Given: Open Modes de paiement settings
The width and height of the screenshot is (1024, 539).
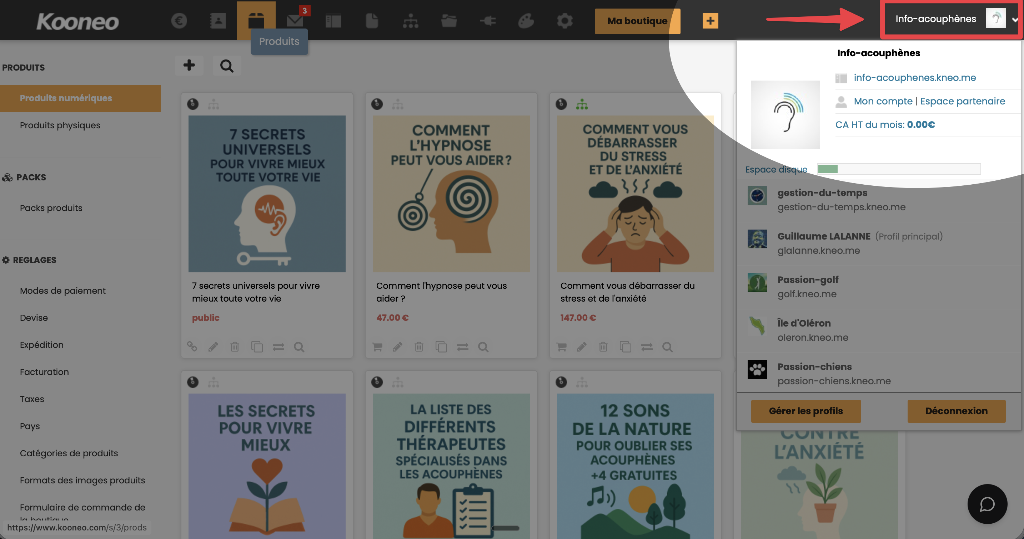Looking at the screenshot, I should [63, 291].
